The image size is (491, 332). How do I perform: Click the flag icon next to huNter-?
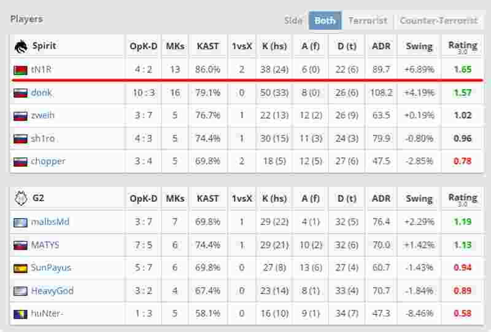(20, 314)
